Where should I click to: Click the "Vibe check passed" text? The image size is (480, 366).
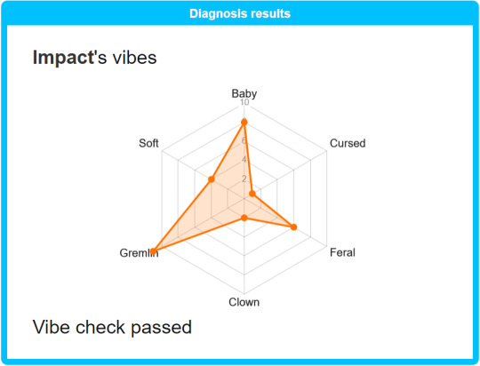112,327
